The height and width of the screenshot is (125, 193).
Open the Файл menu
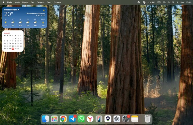[17, 2]
